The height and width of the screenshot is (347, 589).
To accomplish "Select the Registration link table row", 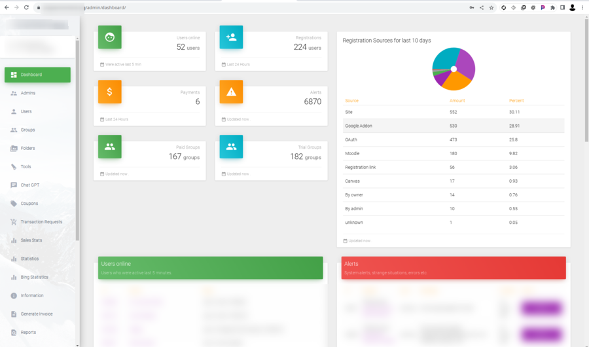I will click(x=454, y=168).
